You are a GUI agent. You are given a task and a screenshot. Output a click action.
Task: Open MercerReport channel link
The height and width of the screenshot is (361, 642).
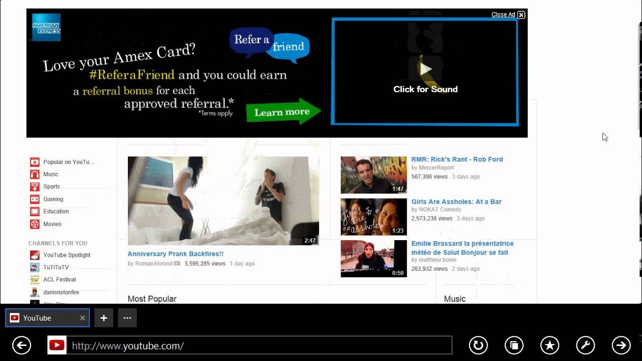(436, 168)
